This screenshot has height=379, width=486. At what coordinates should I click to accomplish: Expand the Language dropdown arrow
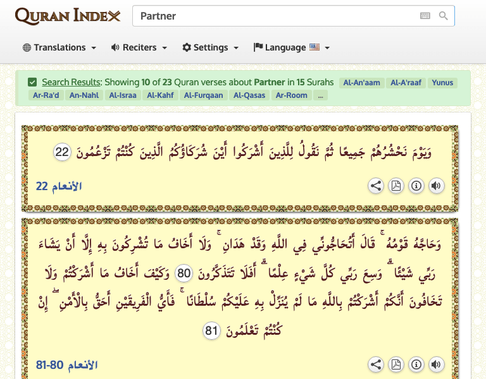point(327,47)
